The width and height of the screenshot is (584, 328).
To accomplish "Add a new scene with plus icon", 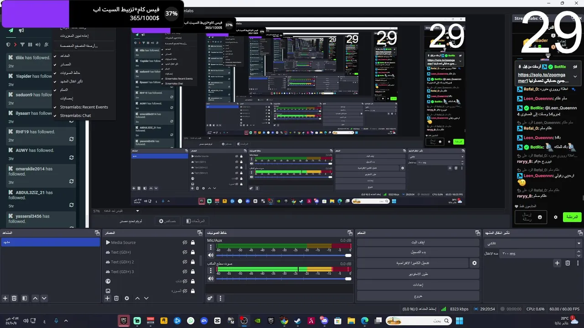I will click(5, 298).
